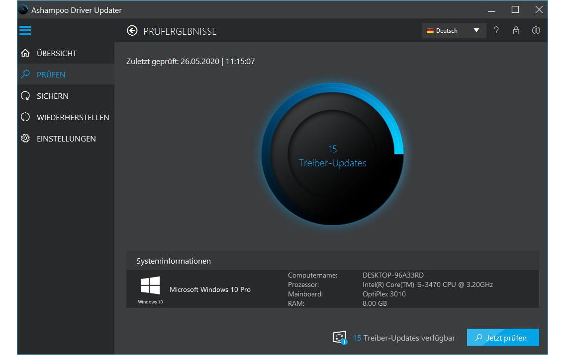Click the Treiber-Updates status icon near the bottom
This screenshot has width=565, height=355.
coord(339,337)
